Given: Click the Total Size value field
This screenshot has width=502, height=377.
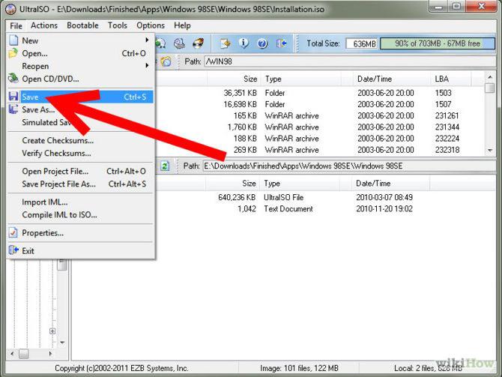Looking at the screenshot, I should [x=362, y=43].
